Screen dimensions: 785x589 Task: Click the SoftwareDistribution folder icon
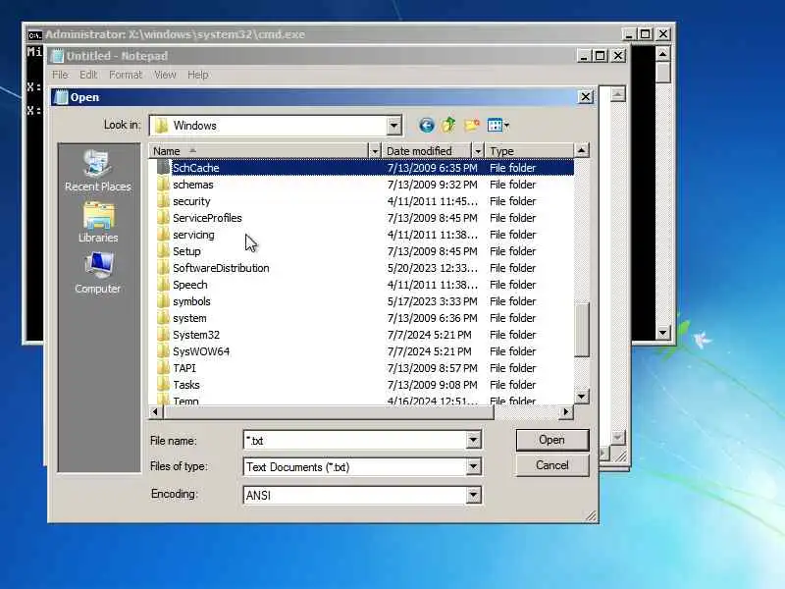pos(163,268)
